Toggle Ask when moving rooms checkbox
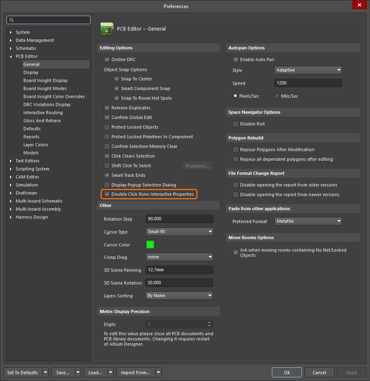Screen dimensions: 370x381 [x=236, y=252]
